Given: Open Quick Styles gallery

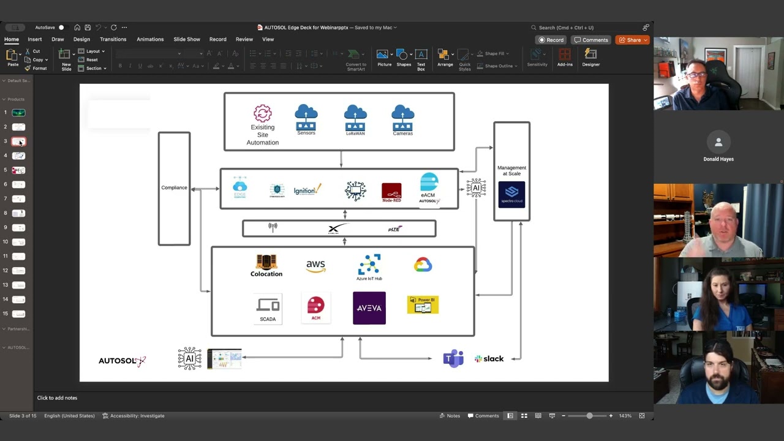Looking at the screenshot, I should click(465, 59).
